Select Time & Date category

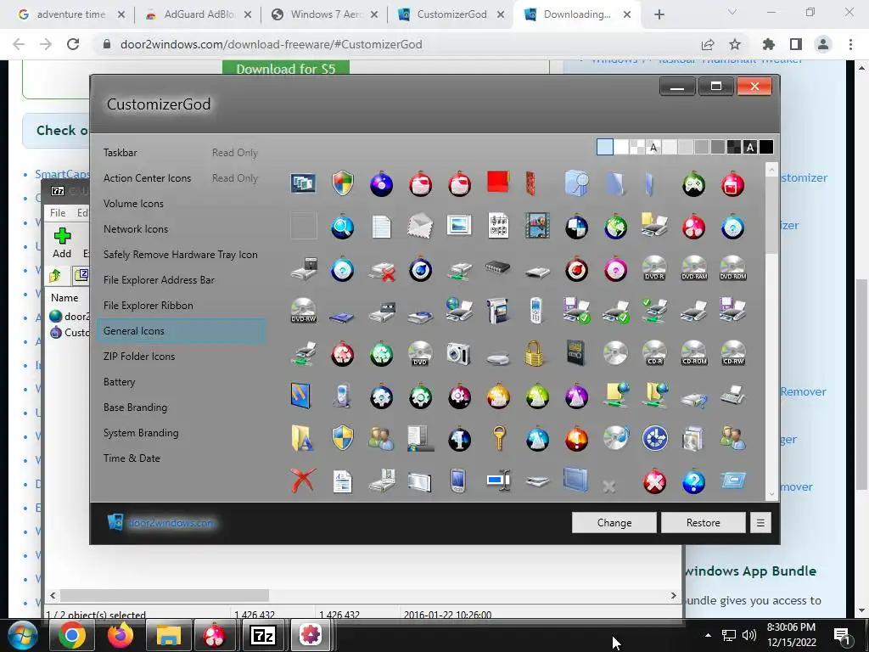coord(132,458)
